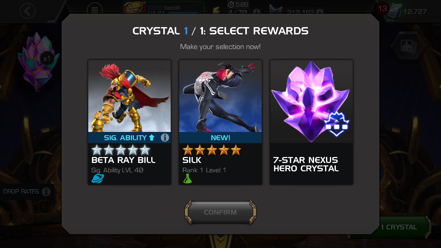The width and height of the screenshot is (441, 248).
Task: Tap the back arrow button
Action: (27, 11)
